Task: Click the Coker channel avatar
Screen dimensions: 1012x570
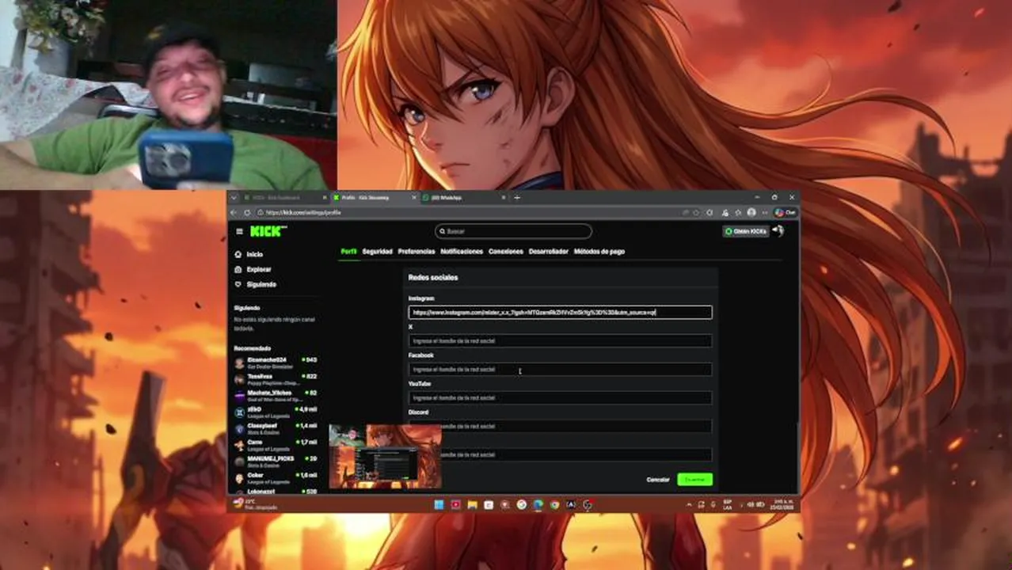Action: pyautogui.click(x=239, y=478)
